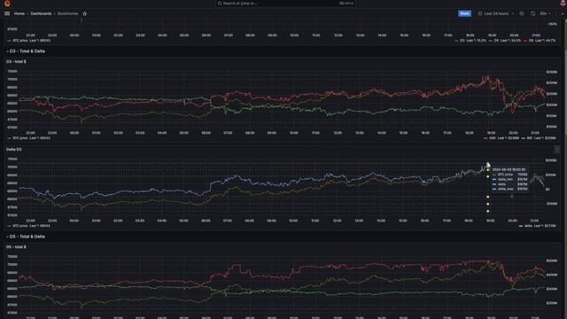
Task: Star the dashboard as favorite
Action: click(85, 14)
